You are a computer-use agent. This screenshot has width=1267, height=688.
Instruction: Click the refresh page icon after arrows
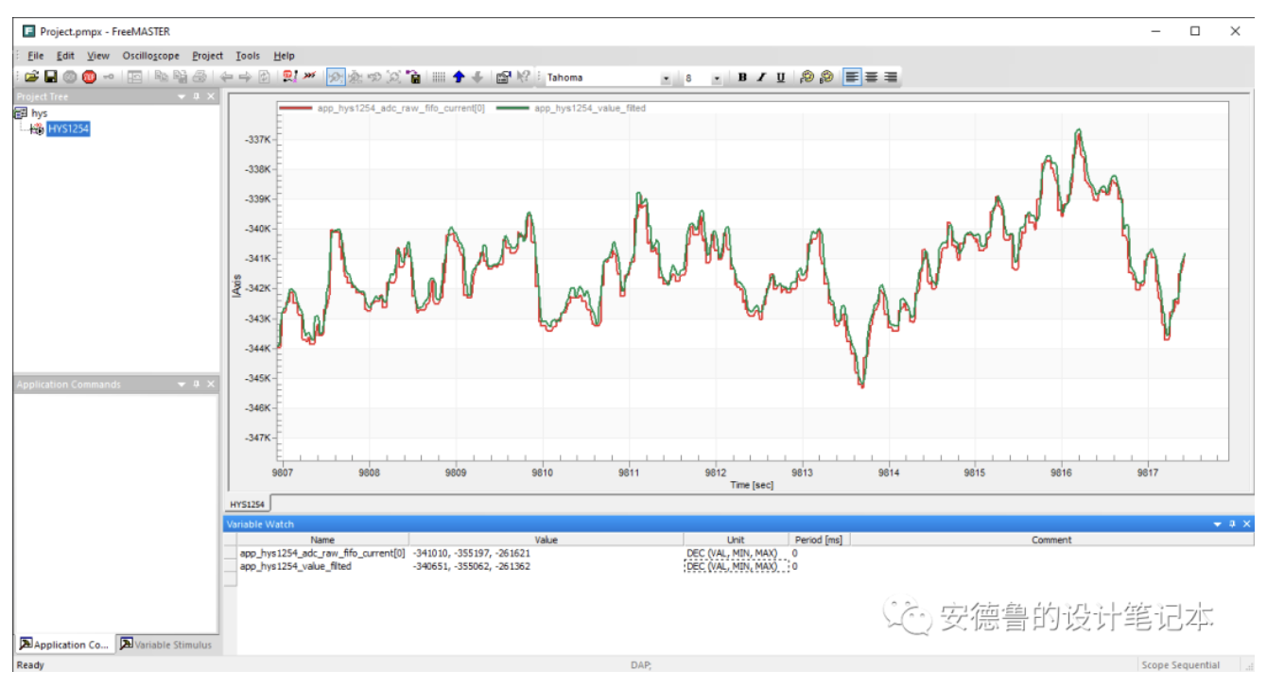(264, 77)
